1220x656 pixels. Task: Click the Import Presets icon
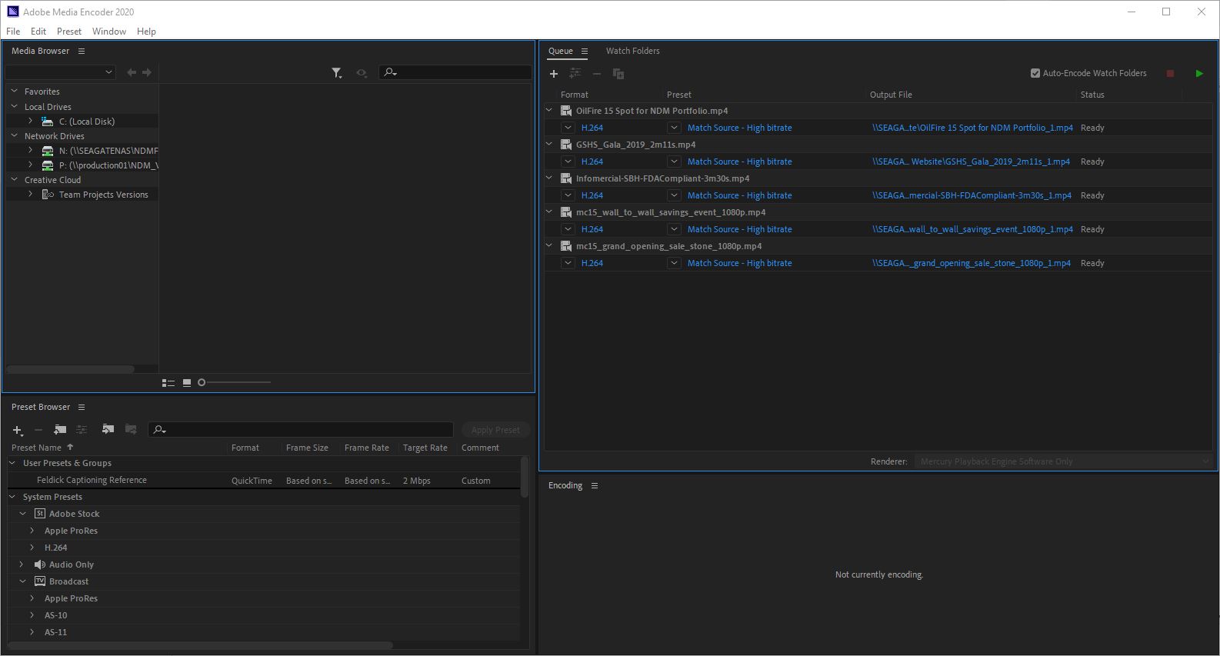[x=108, y=430]
